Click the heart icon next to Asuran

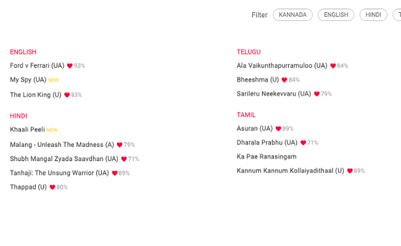(x=278, y=129)
